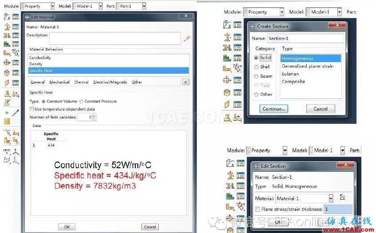Click Create Material icon beside Edit Section dialog

[230, 163]
